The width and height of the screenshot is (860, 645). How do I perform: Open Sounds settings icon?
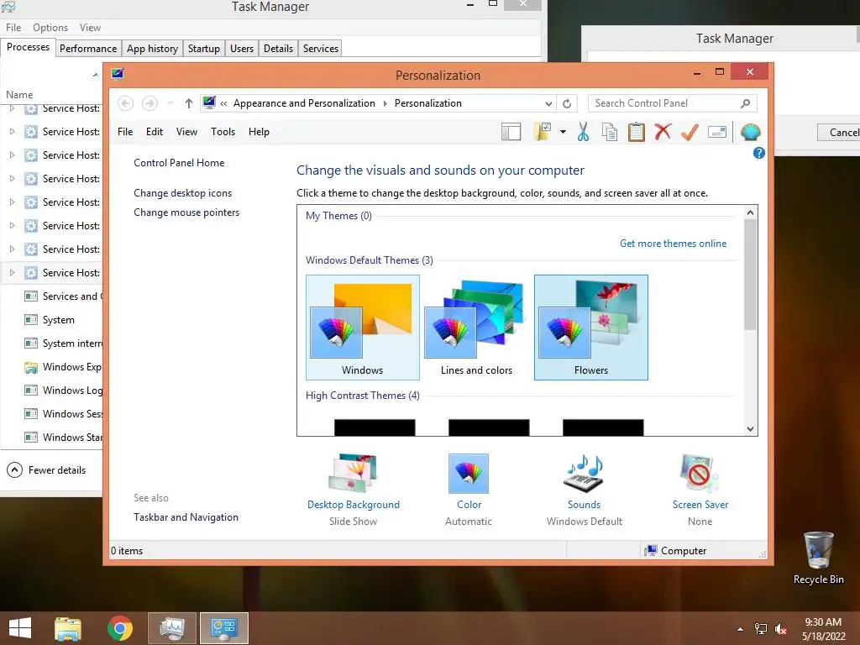pos(585,474)
